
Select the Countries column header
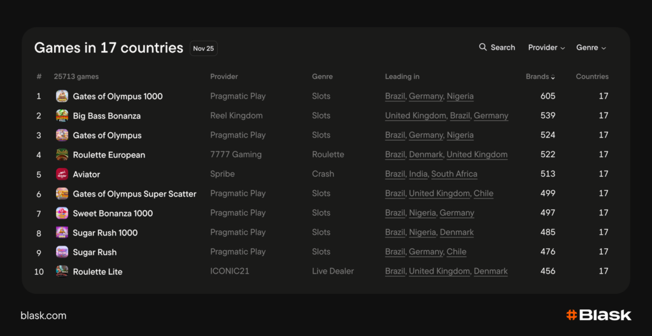coord(592,76)
